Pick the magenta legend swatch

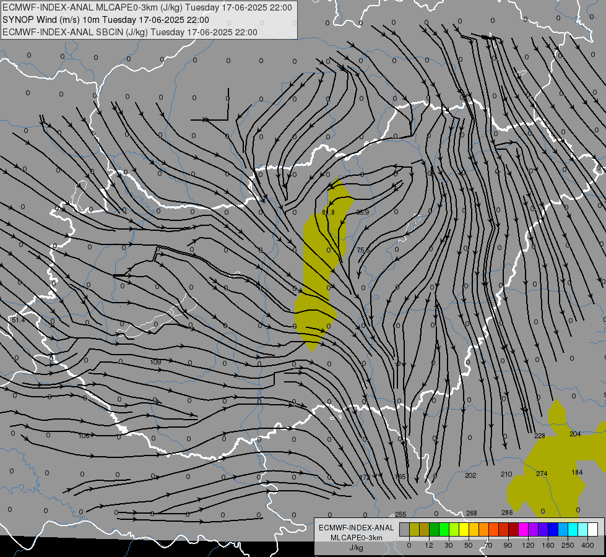[524, 529]
